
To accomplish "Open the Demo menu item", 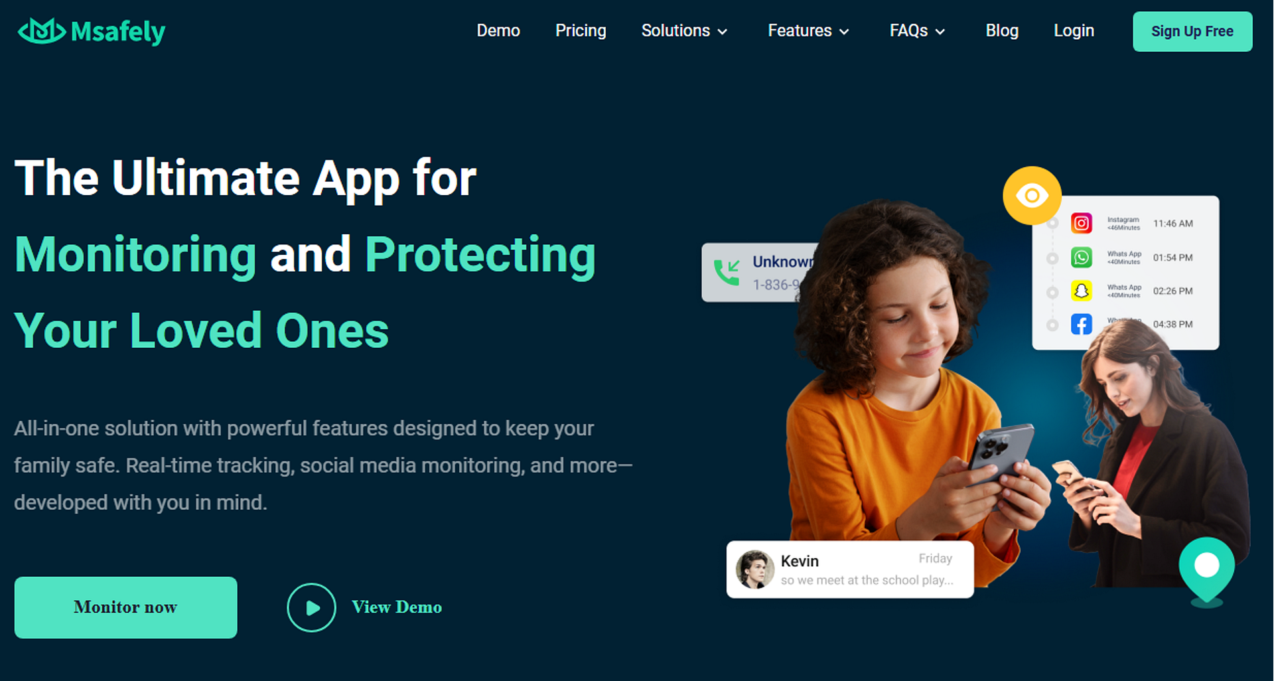I will [498, 31].
